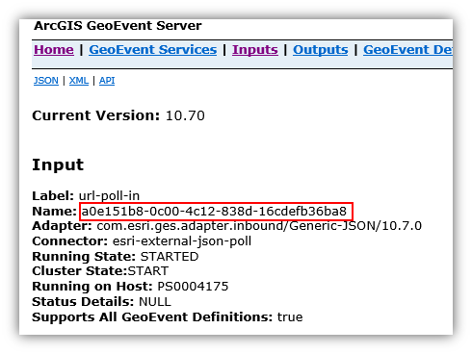This screenshot has width=472, height=354.
Task: Select the name GUID a0e151b8-0c00-4c12-838d-16cdefb36ba8
Action: [x=214, y=212]
